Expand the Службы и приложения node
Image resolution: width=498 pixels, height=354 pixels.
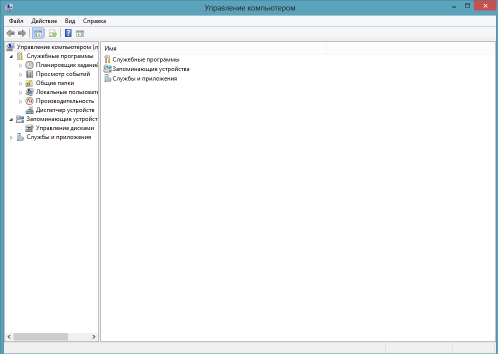point(11,137)
